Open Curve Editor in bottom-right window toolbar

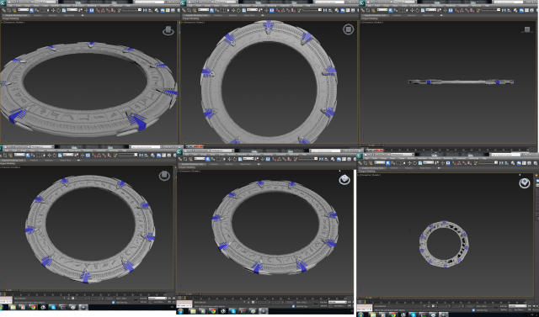tap(524, 163)
